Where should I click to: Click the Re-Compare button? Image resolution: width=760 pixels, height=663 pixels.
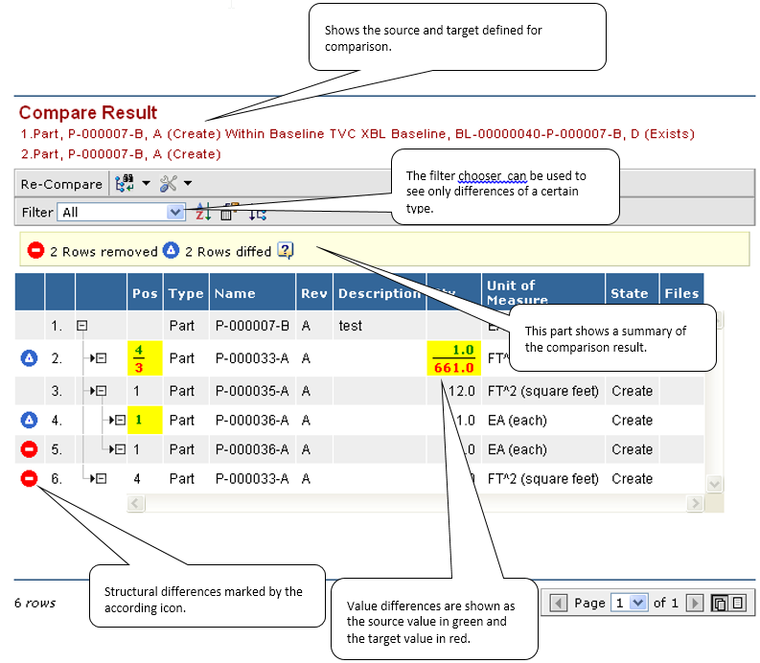pos(61,184)
